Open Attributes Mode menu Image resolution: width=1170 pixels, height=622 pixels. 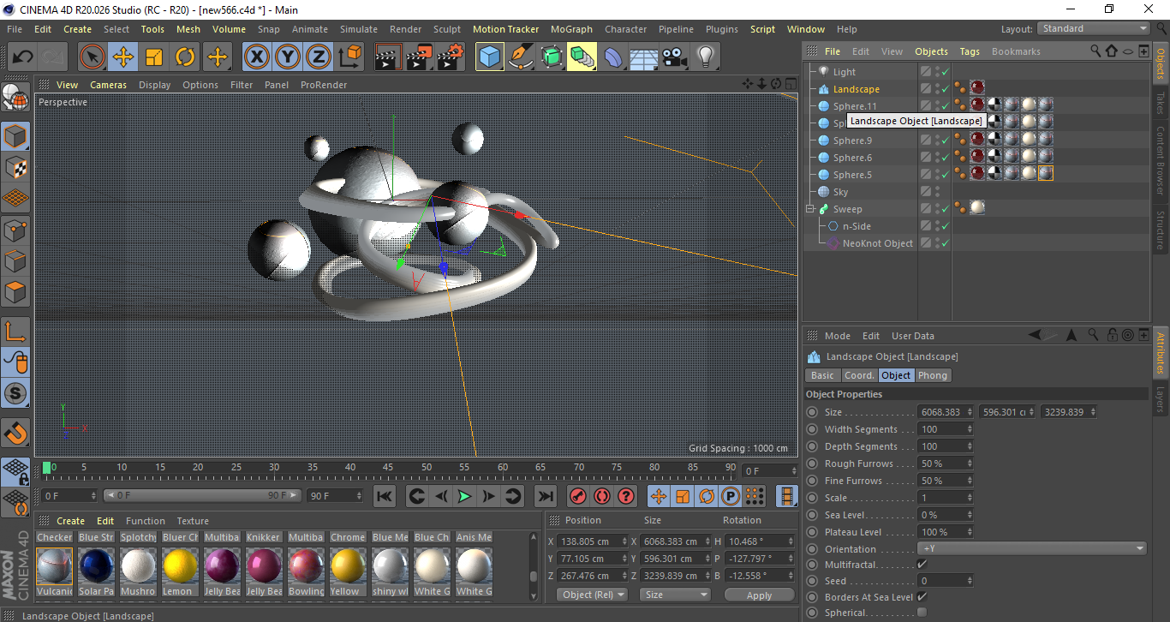coord(837,336)
